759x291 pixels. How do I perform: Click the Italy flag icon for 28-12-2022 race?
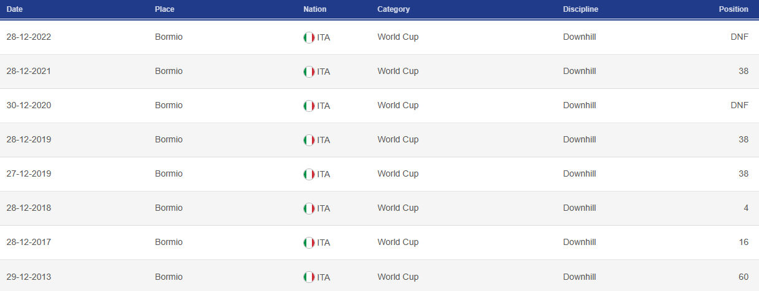pyautogui.click(x=309, y=37)
